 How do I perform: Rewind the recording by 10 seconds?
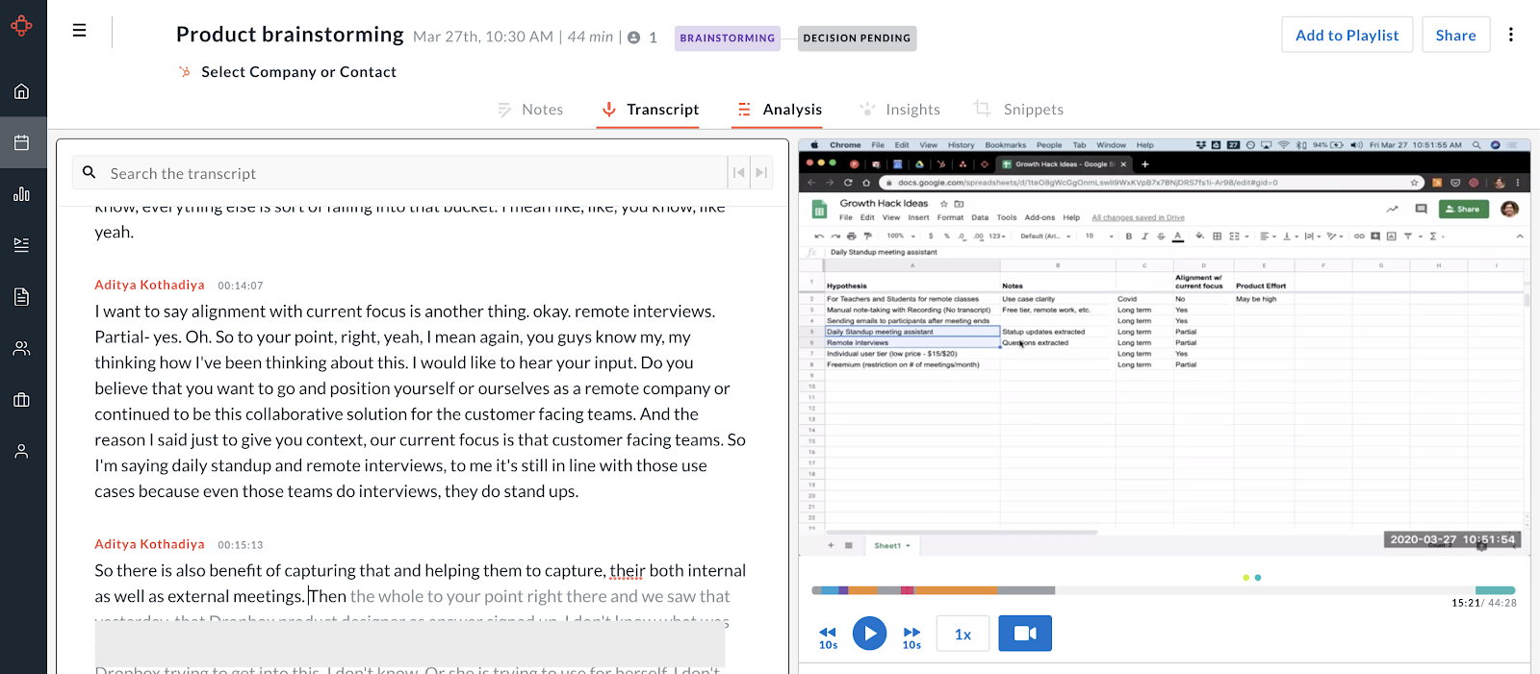tap(828, 637)
